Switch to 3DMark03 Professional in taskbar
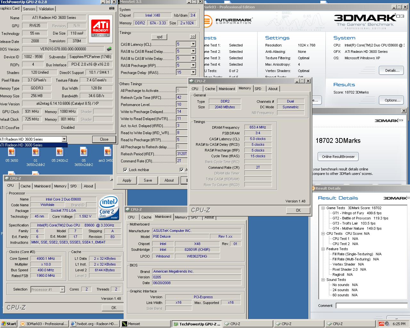The width and height of the screenshot is (410, 328). click(x=43, y=324)
